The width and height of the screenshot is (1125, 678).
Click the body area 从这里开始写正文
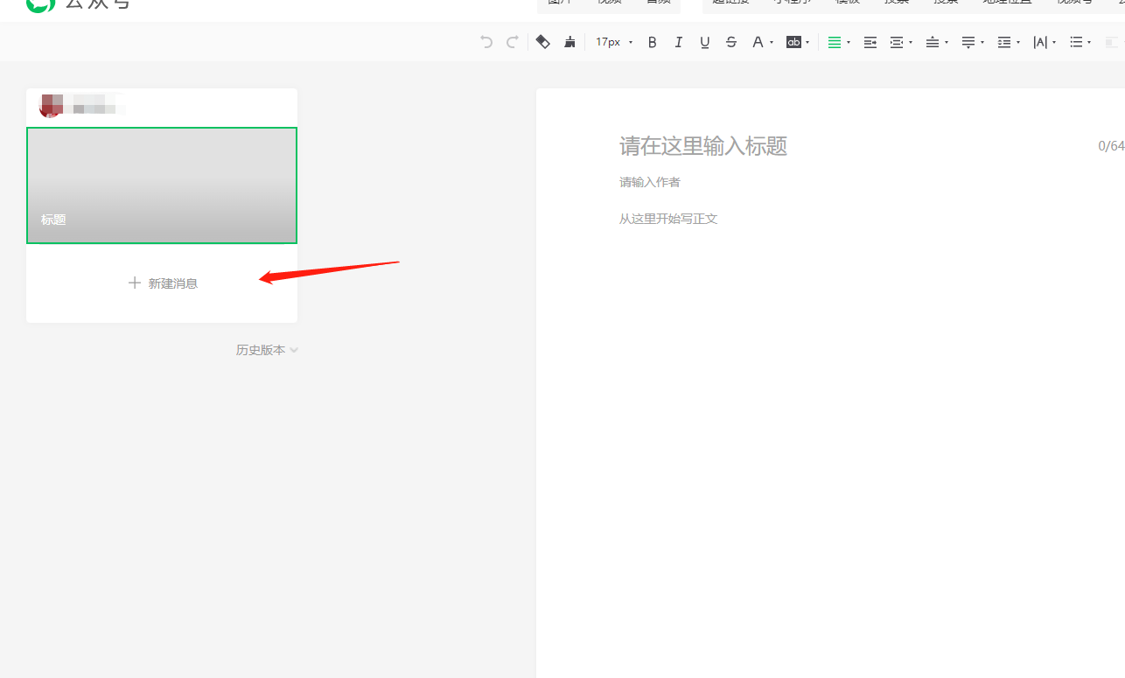point(668,219)
